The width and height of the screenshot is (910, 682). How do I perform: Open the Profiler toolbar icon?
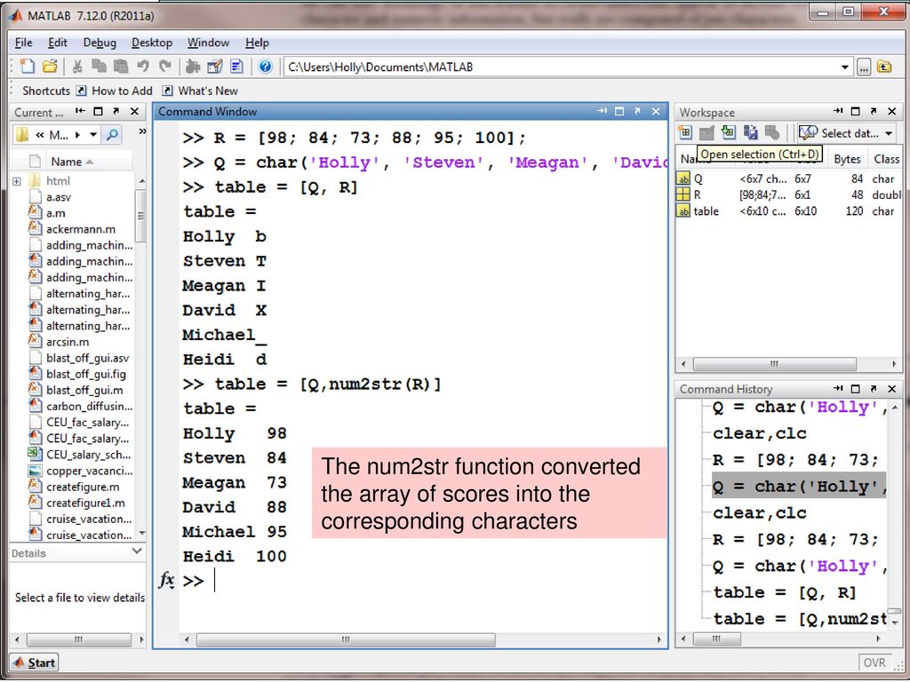236,67
